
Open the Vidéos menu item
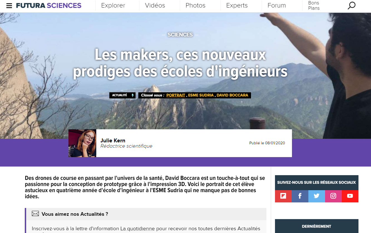[x=155, y=6]
